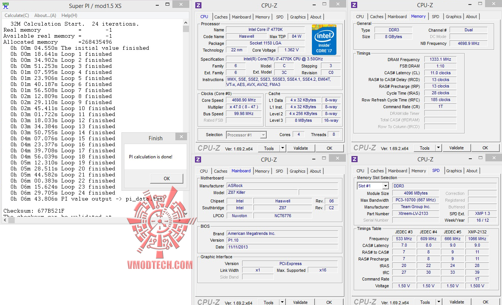The width and height of the screenshot is (502, 305).
Task: Click OK in the Finish dialog
Action: click(x=167, y=179)
